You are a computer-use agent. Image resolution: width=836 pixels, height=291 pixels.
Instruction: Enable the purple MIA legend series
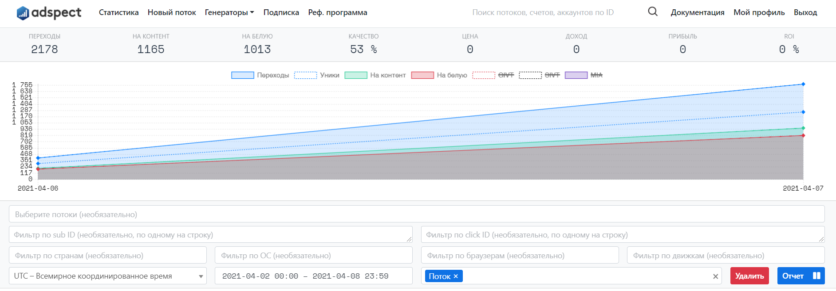584,75
